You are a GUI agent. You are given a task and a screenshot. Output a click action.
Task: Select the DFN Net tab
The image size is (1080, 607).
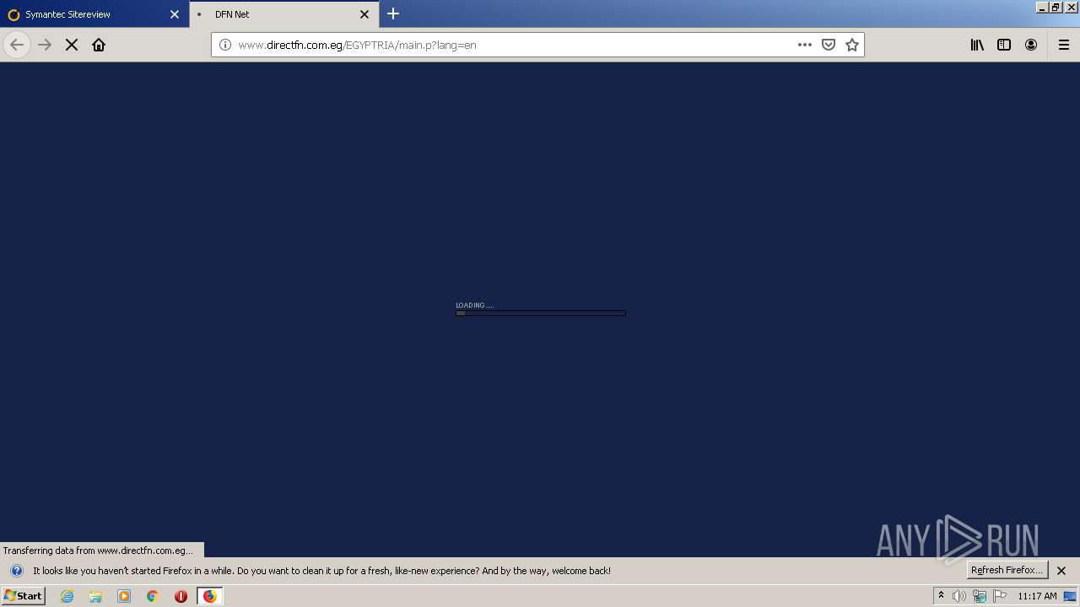point(284,14)
